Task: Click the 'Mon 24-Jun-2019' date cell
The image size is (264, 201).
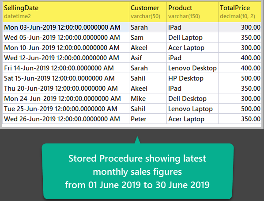Action: [66, 98]
